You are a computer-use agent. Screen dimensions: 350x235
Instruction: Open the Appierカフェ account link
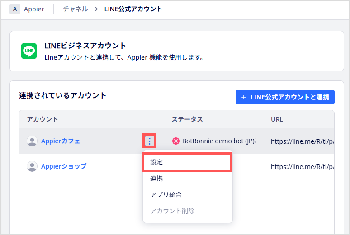pos(60,141)
